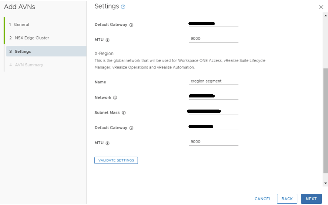
Task: Click the help icon beside Settings title
Action: (x=123, y=7)
